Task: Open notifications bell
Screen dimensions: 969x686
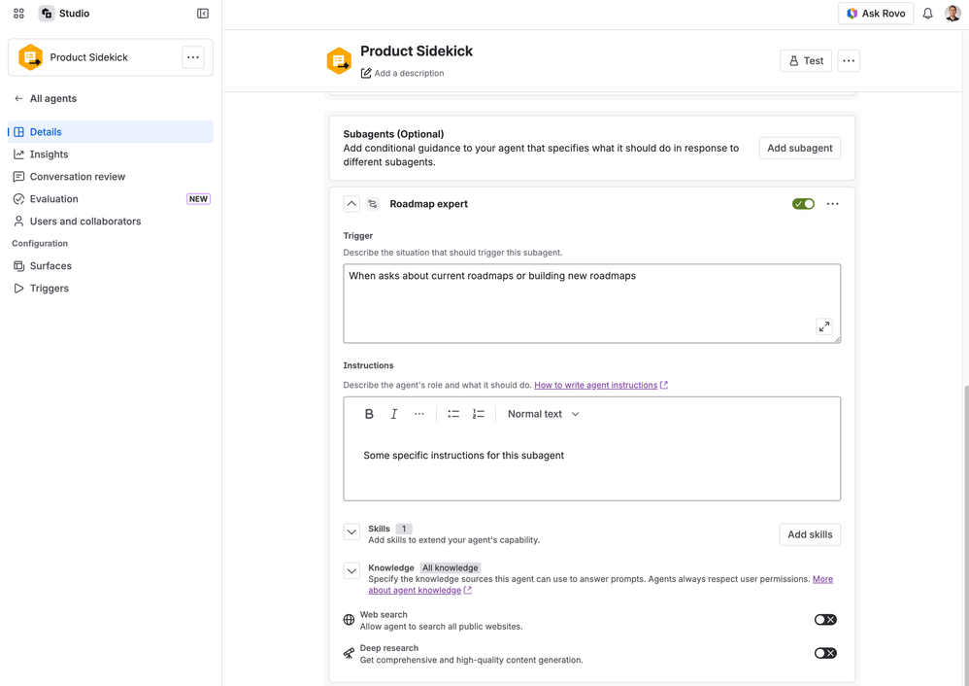Action: (927, 13)
